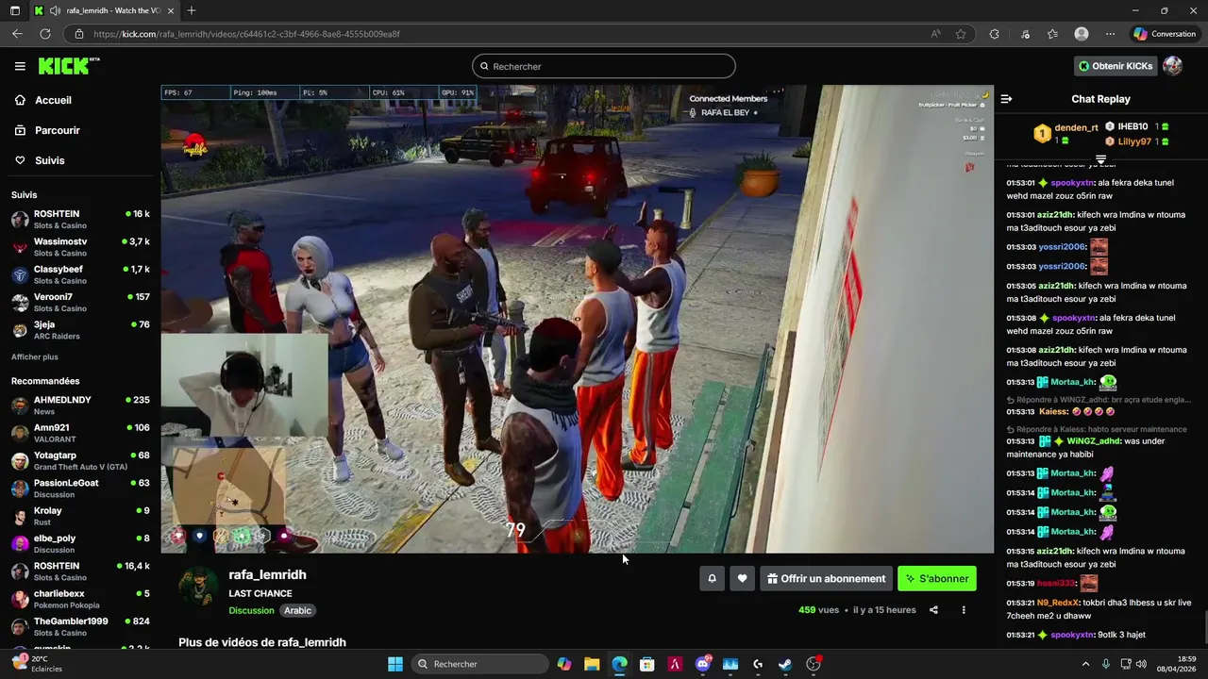This screenshot has height=679, width=1208.
Task: Open Yotagtarp GTA channel
Action: pyautogui.click(x=80, y=461)
